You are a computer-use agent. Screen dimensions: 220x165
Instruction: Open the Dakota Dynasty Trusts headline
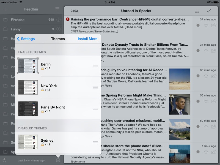pos(145,45)
